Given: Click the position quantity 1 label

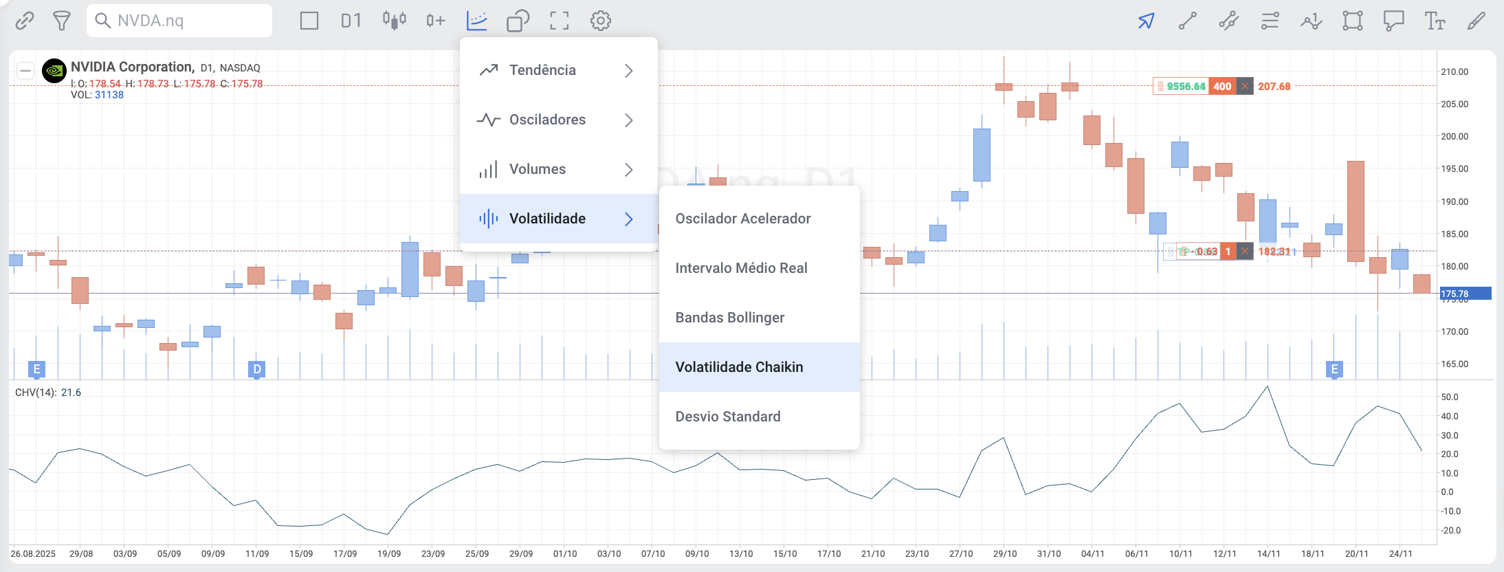Looking at the screenshot, I should [1228, 251].
